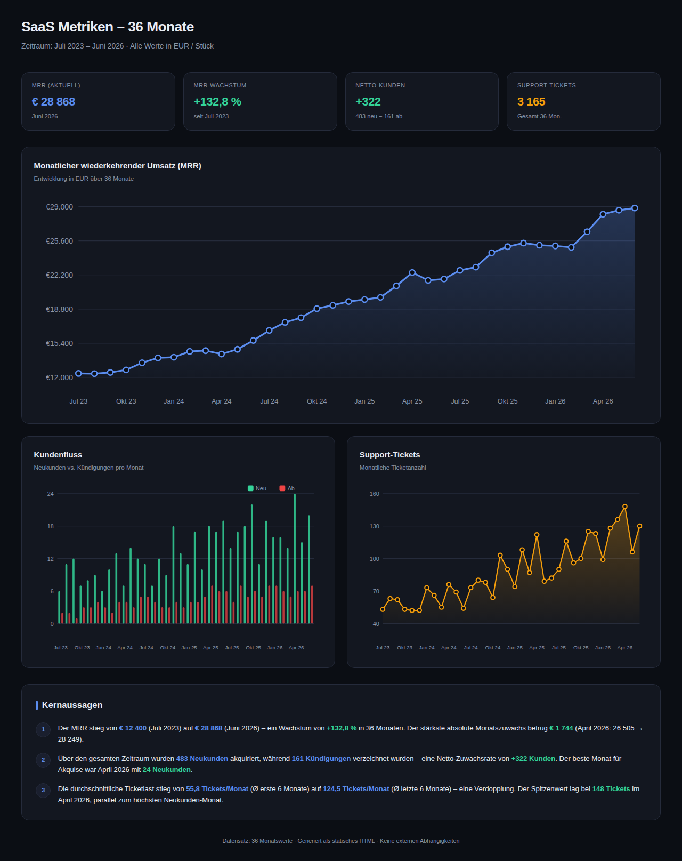
Task: Click the €29.000 y-axis label
Action: (60, 207)
